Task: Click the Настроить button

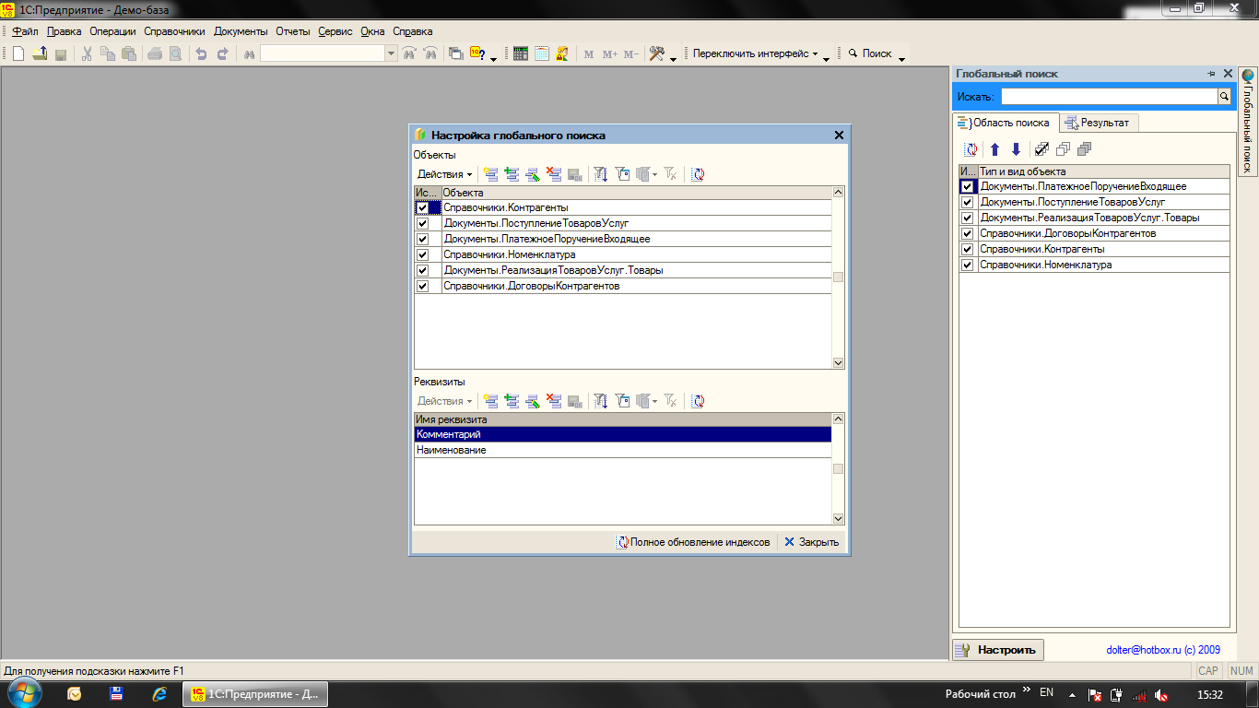Action: click(x=998, y=650)
